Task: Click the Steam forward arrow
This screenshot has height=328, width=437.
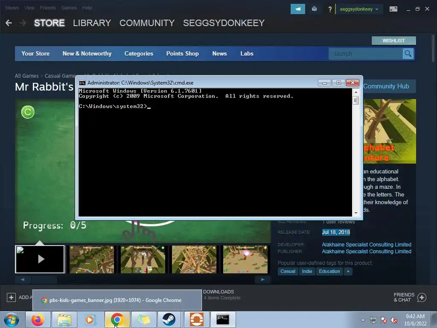Action: pos(23,23)
